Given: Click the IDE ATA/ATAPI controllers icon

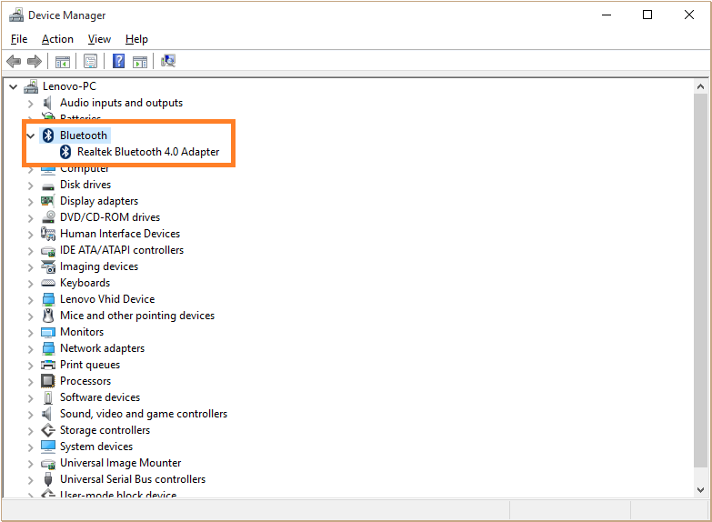Looking at the screenshot, I should 48,250.
